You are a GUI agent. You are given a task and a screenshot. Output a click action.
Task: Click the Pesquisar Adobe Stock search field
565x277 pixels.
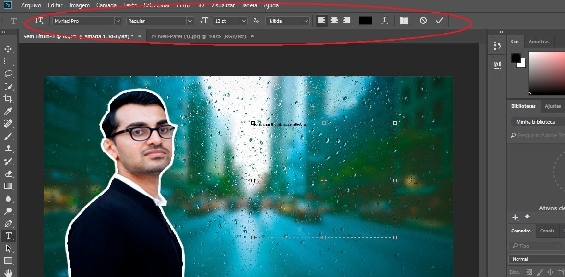point(537,135)
